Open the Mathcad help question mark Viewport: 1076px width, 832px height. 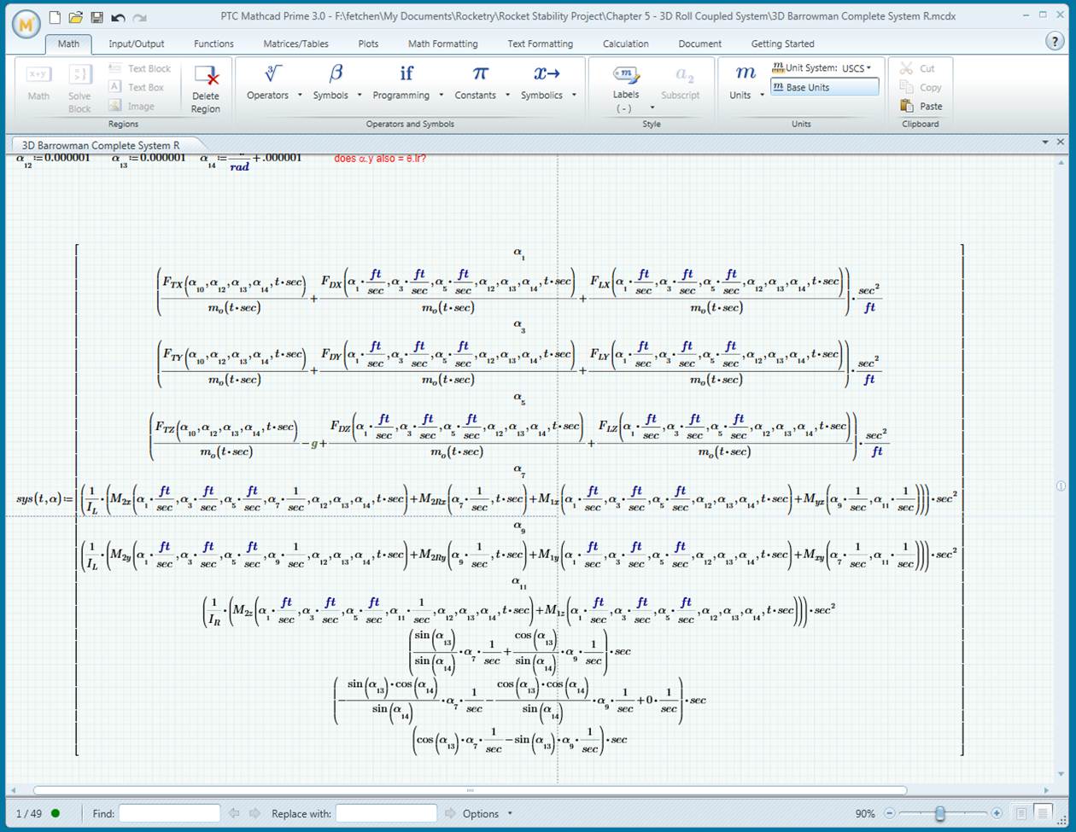click(1054, 41)
